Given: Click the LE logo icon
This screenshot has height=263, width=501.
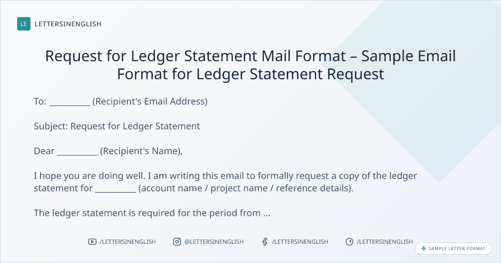Looking at the screenshot, I should 24,24.
